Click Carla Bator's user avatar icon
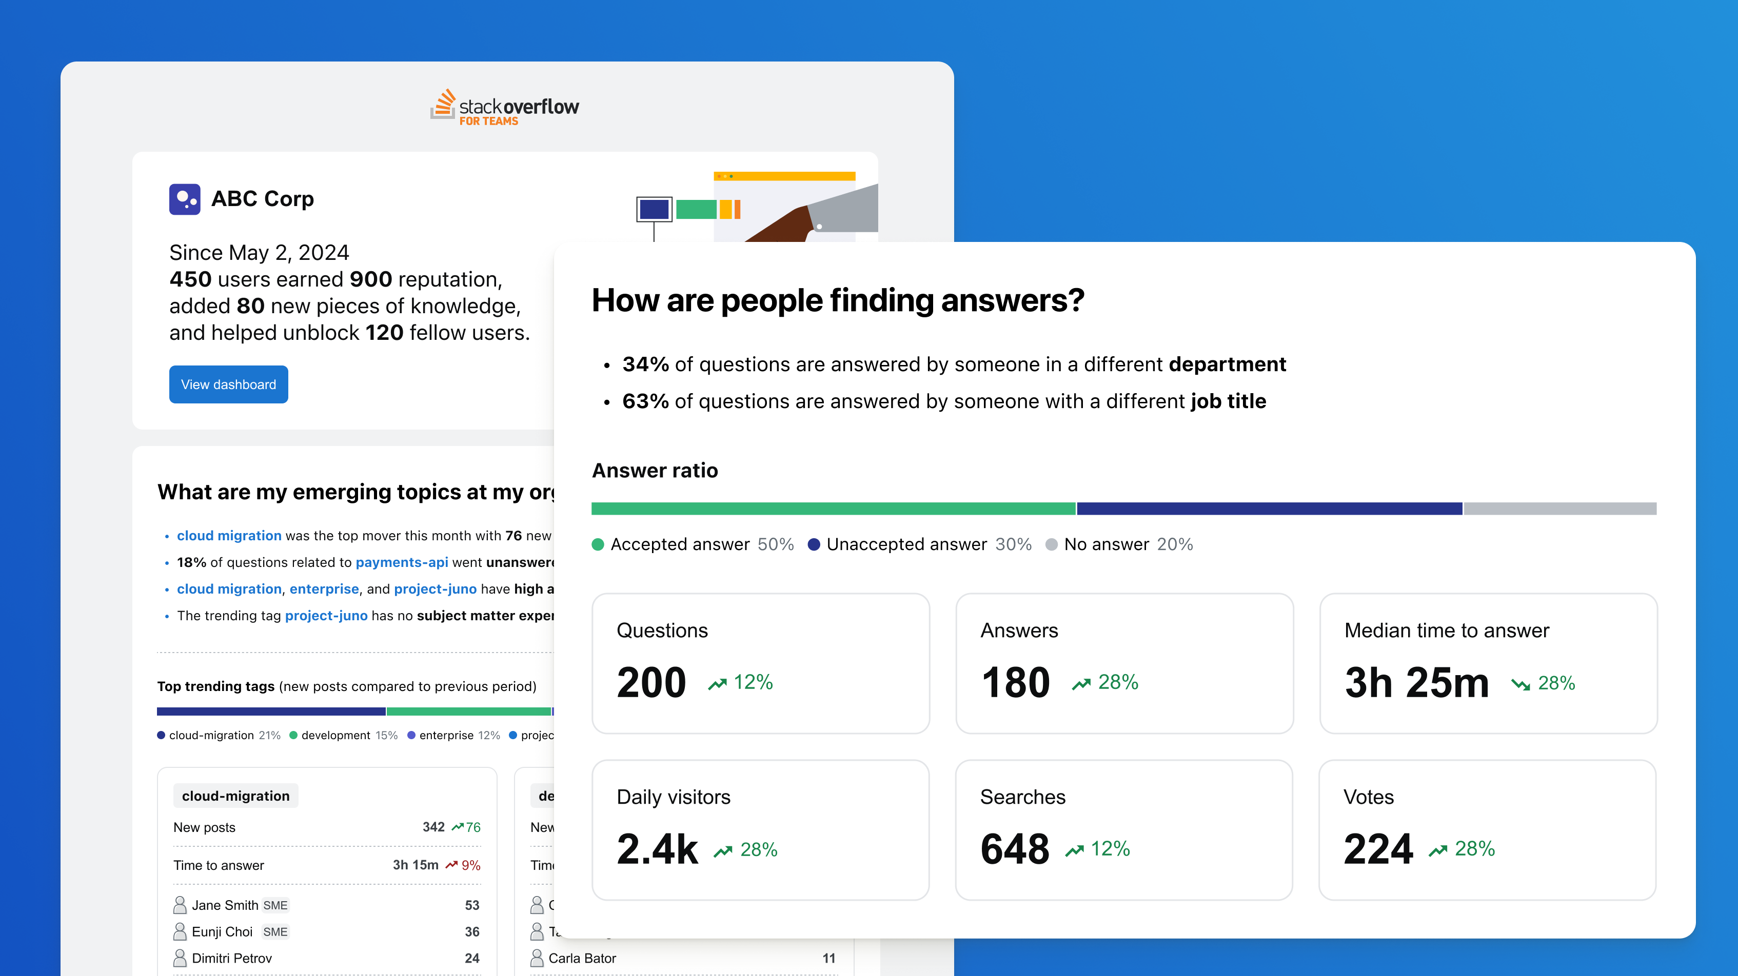The image size is (1738, 976). click(537, 958)
